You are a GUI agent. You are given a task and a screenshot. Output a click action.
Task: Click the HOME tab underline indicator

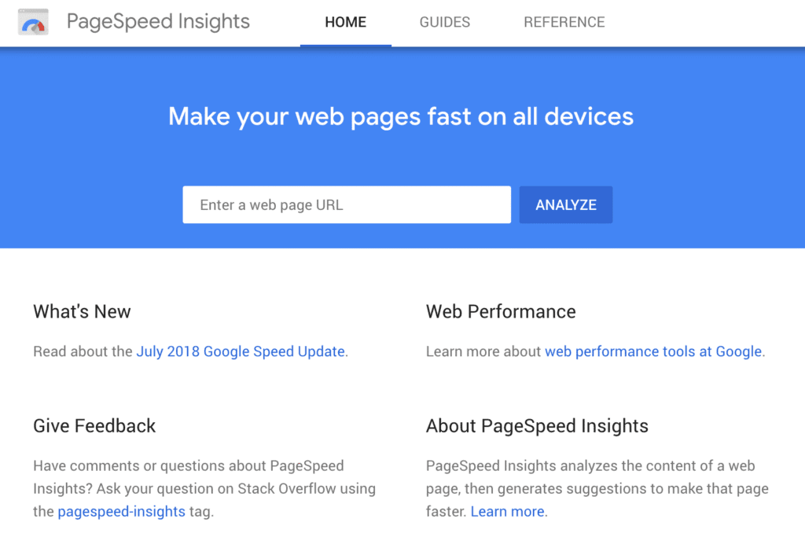[345, 45]
